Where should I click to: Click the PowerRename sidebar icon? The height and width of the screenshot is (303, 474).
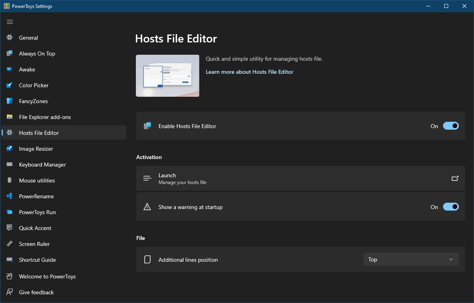coord(10,196)
